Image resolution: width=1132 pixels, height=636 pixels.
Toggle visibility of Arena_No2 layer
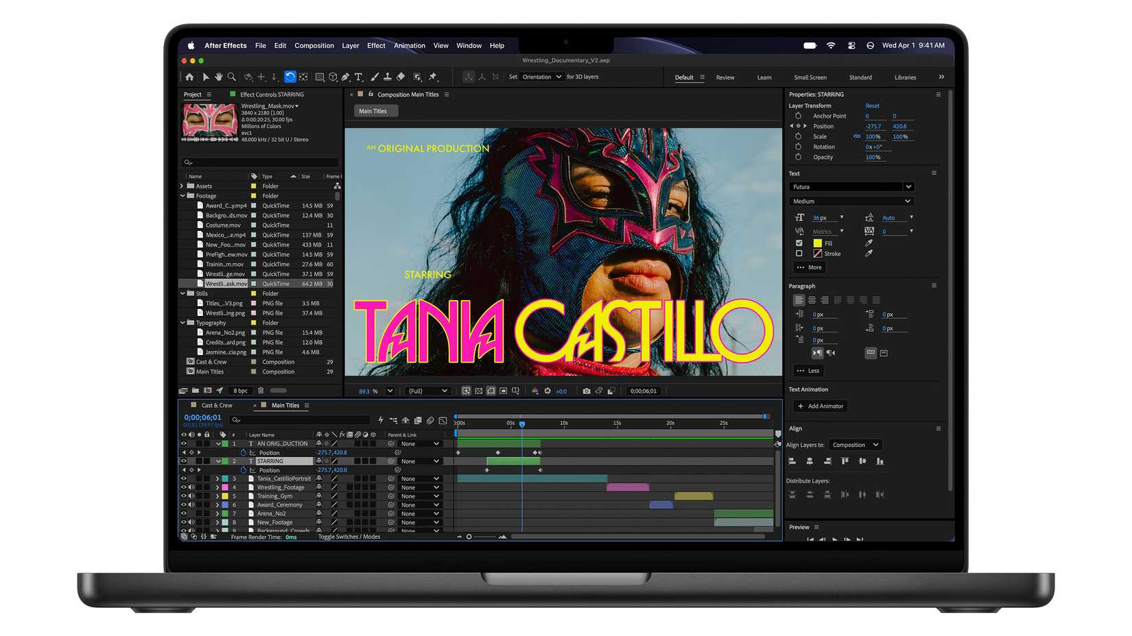[x=184, y=513]
